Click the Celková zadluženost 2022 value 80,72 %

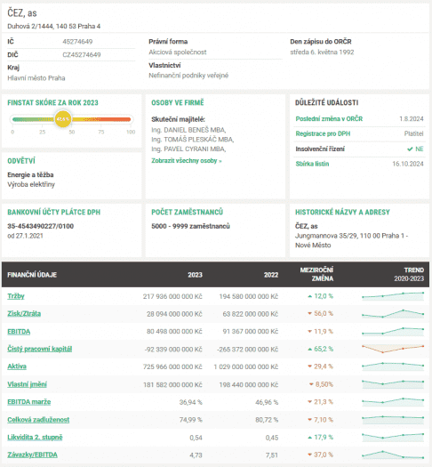click(x=267, y=420)
